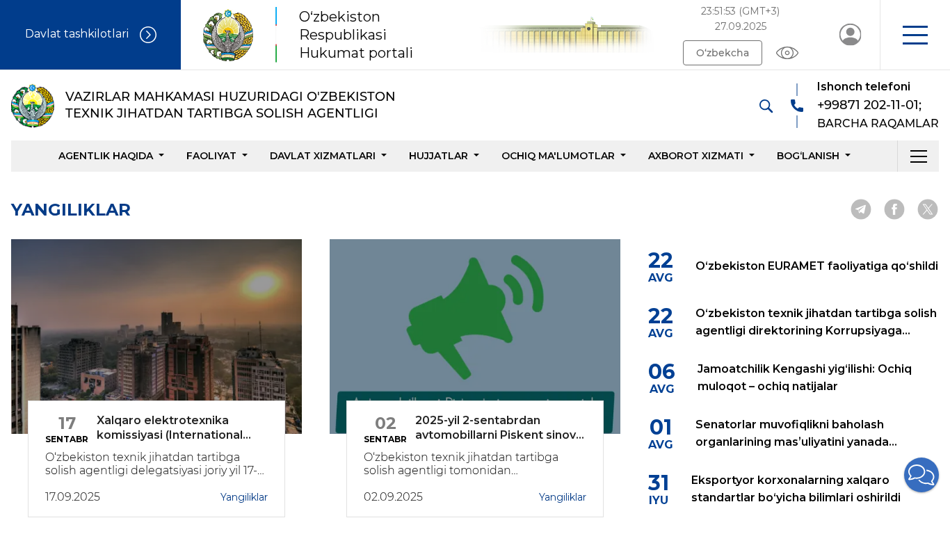
Task: Expand the Agentlik haqida dropdown
Action: click(111, 156)
